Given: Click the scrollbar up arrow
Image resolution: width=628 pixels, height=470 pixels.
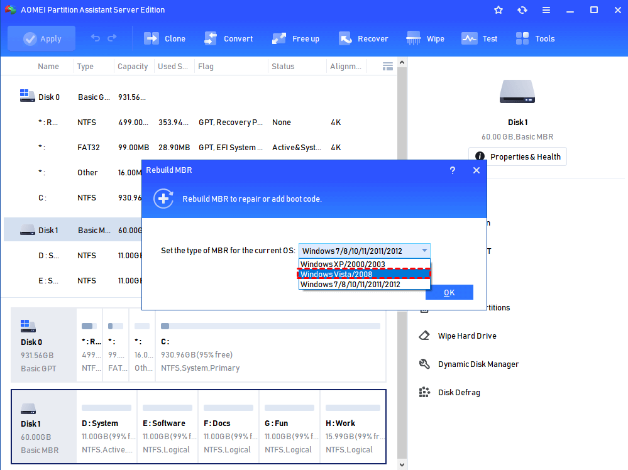Looking at the screenshot, I should coord(402,62).
